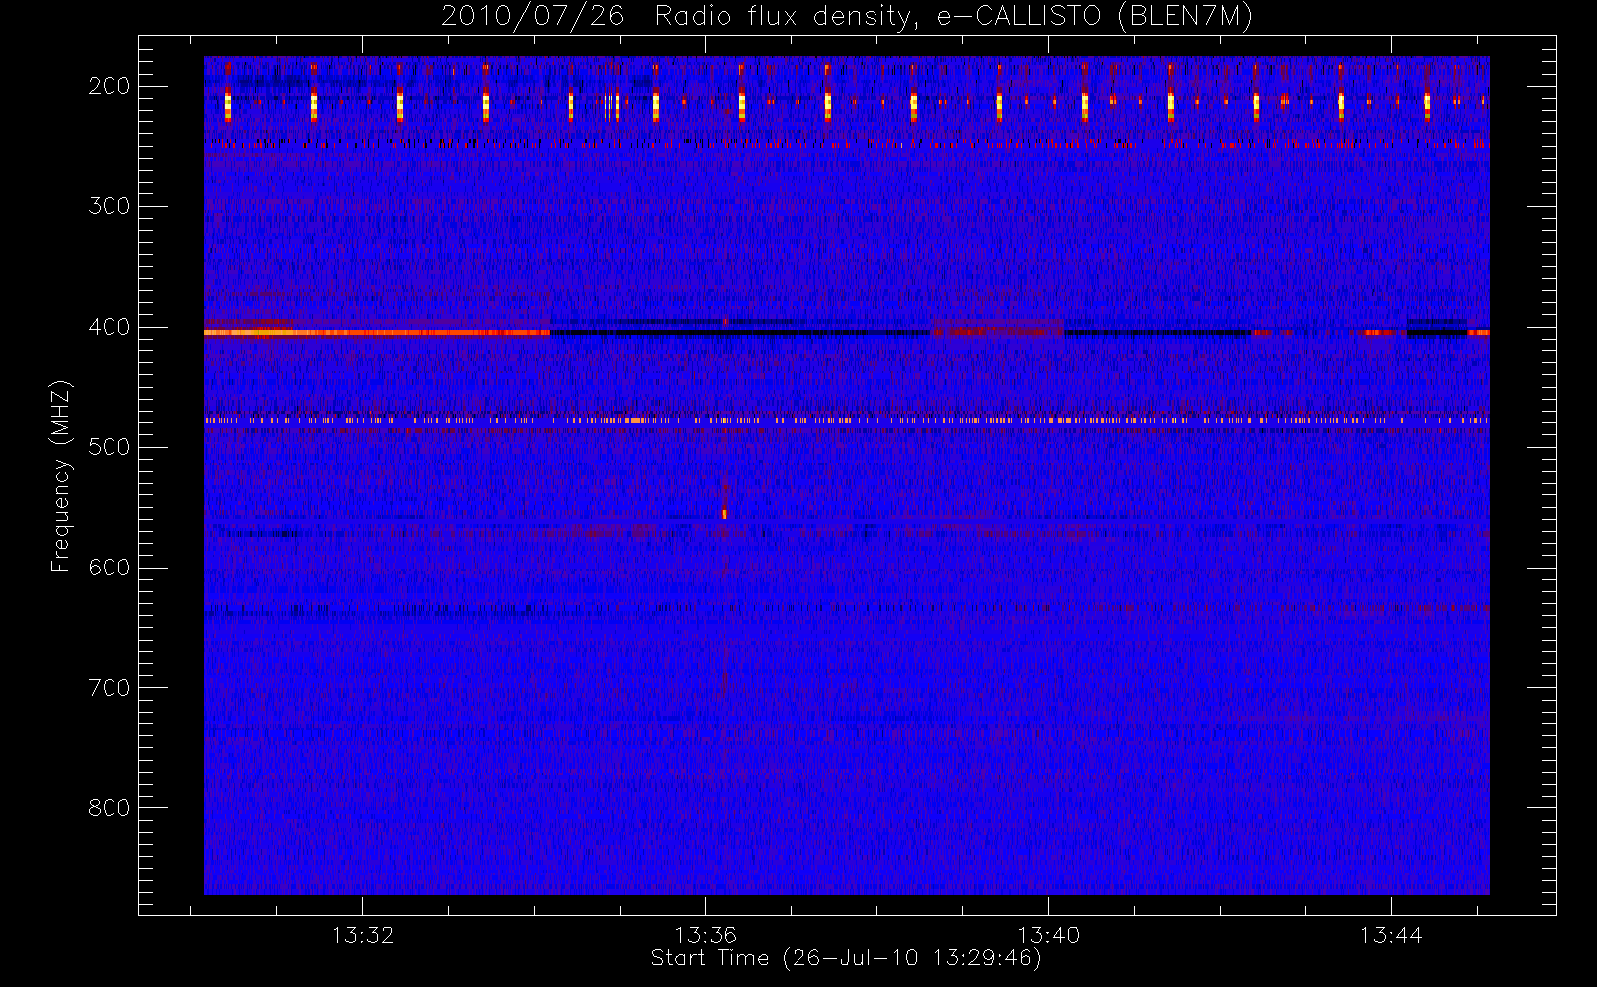Click the 13:32 time tick label

[362, 935]
